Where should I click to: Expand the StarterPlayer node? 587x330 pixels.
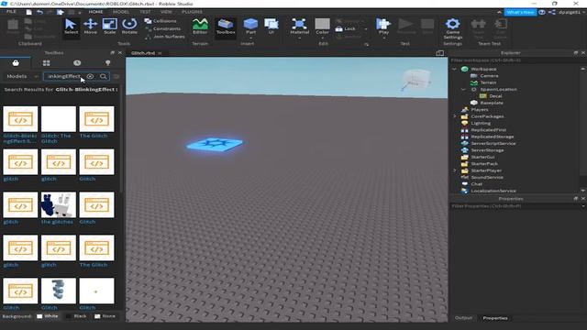click(x=455, y=170)
